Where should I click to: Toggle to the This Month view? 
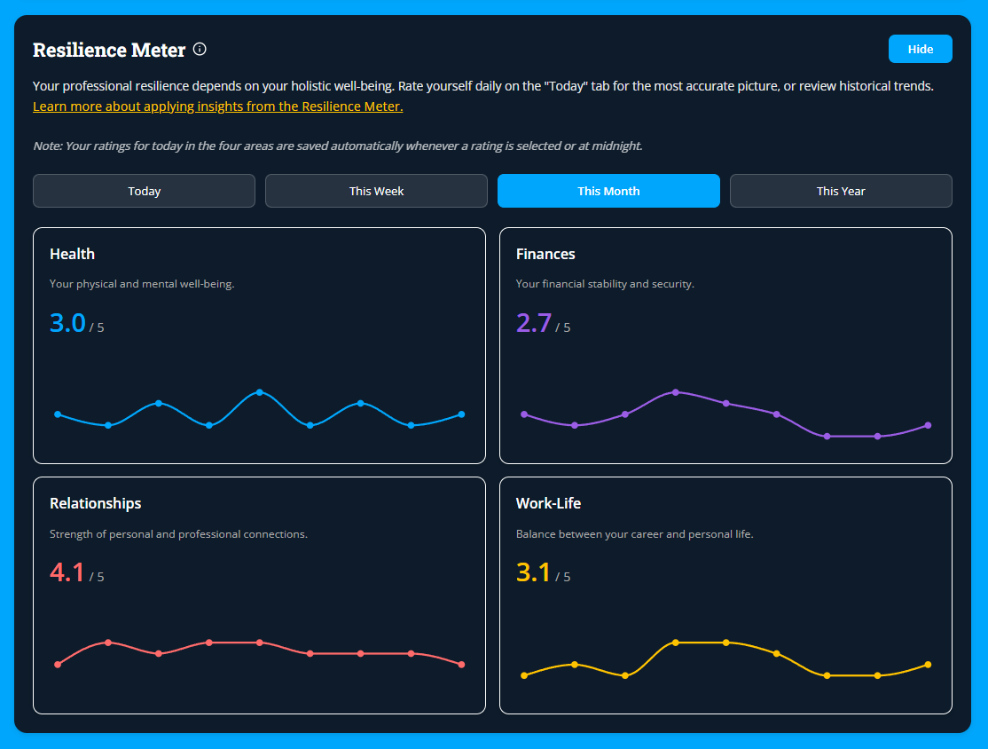pos(608,191)
